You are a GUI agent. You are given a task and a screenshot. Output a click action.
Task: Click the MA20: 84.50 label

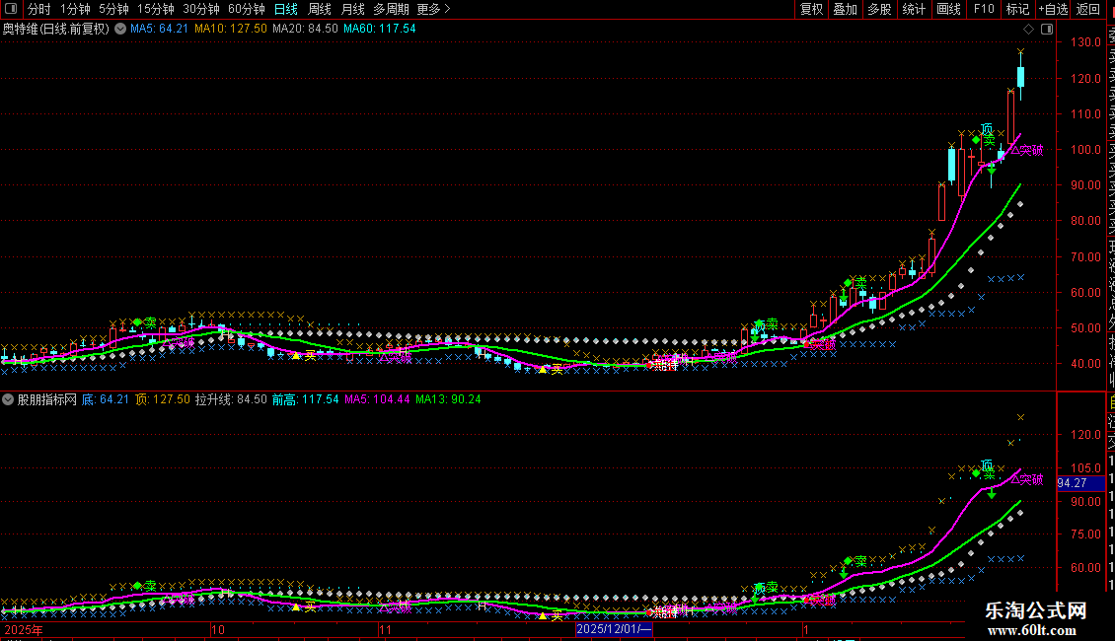point(305,30)
